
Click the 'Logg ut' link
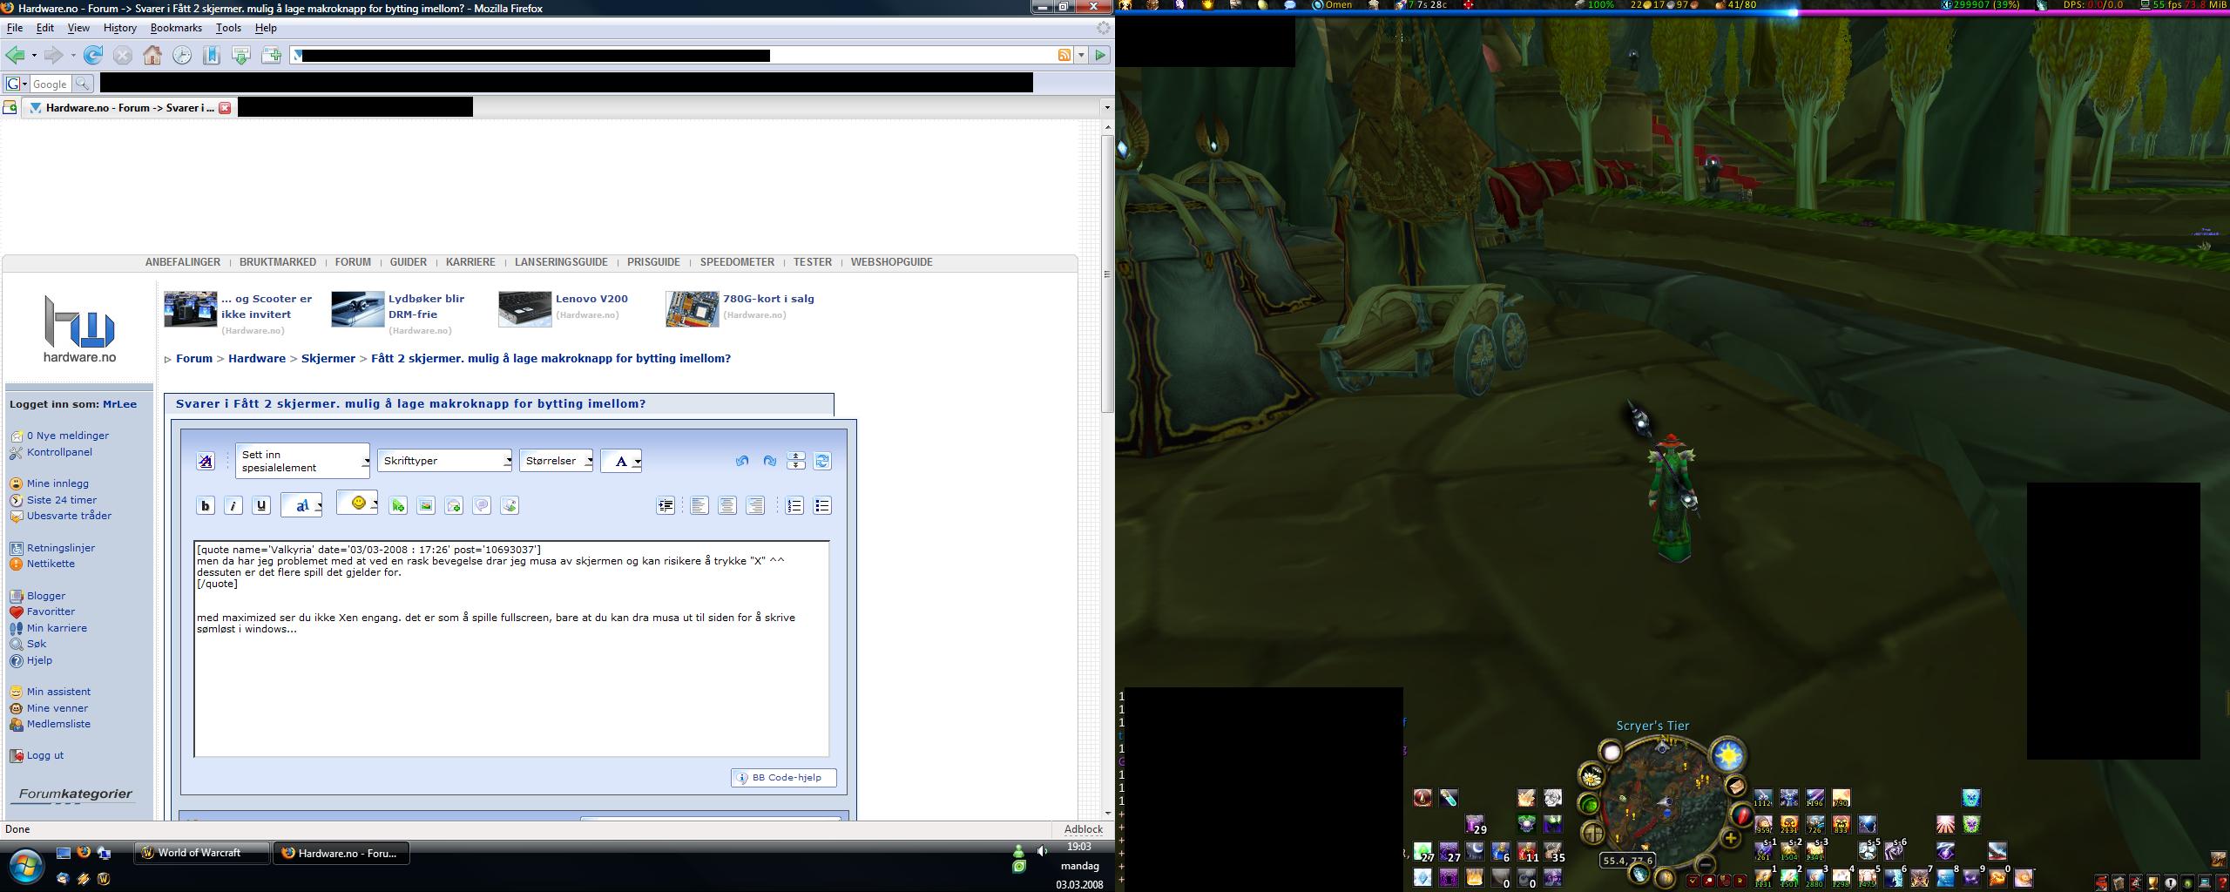coord(45,755)
